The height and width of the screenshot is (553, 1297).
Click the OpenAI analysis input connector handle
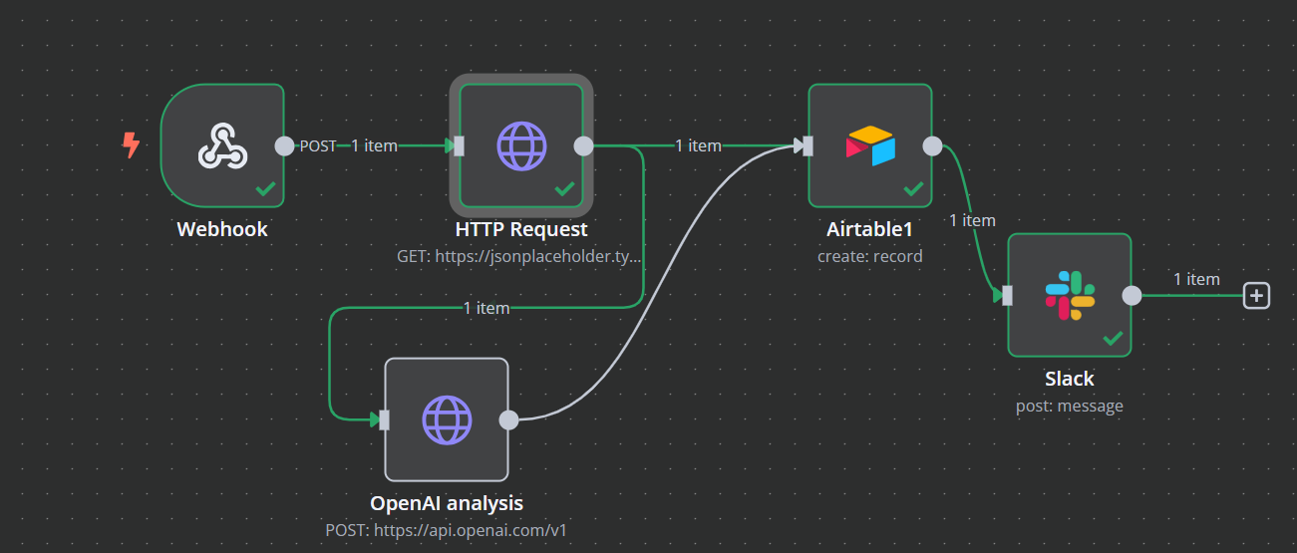click(385, 419)
